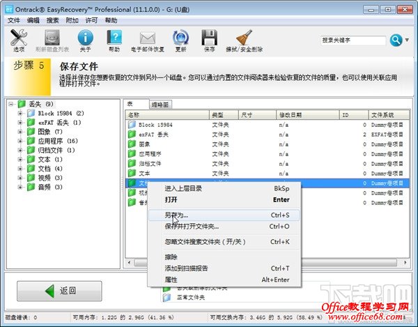This screenshot has height=327, width=418.
Task: Select the 视频 (3) tree folder icon
Action: [31, 178]
